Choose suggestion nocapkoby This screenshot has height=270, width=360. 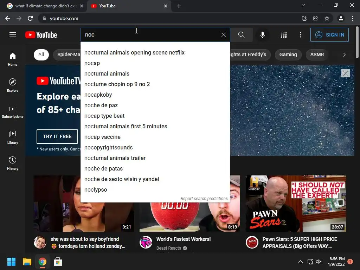coord(155,95)
